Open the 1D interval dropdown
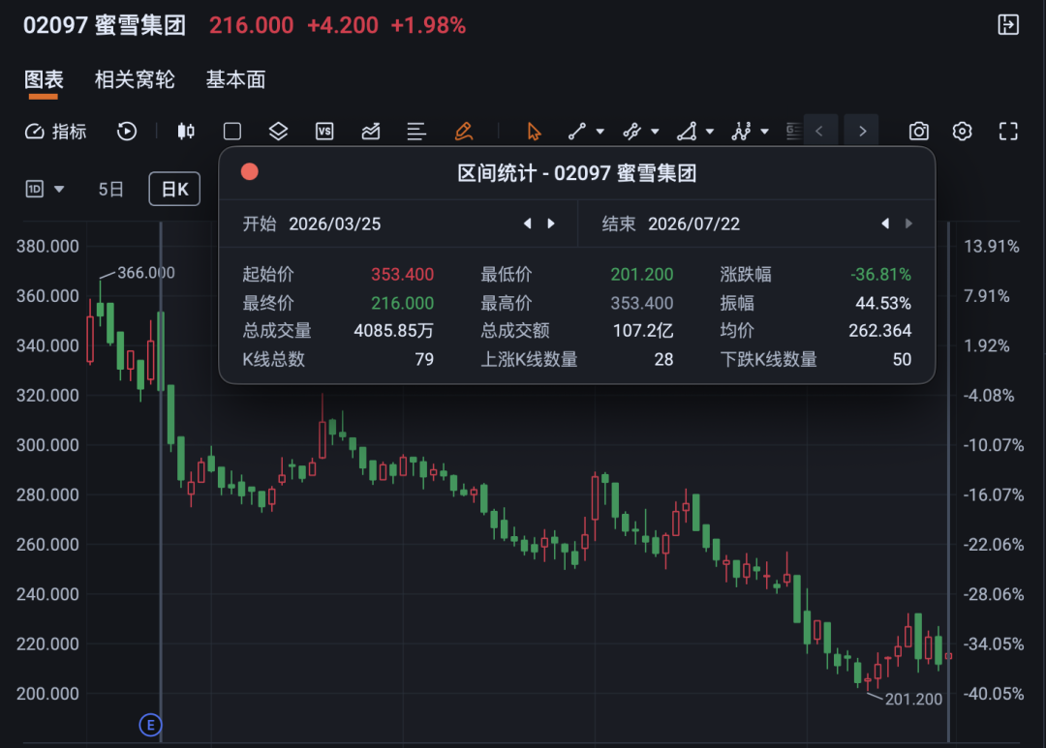The height and width of the screenshot is (748, 1046). (x=45, y=190)
